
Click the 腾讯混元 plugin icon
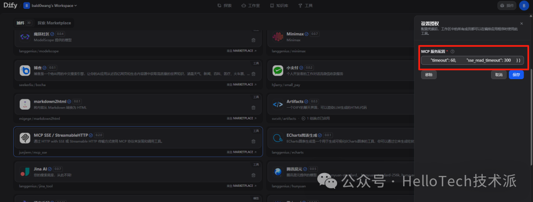click(x=278, y=172)
